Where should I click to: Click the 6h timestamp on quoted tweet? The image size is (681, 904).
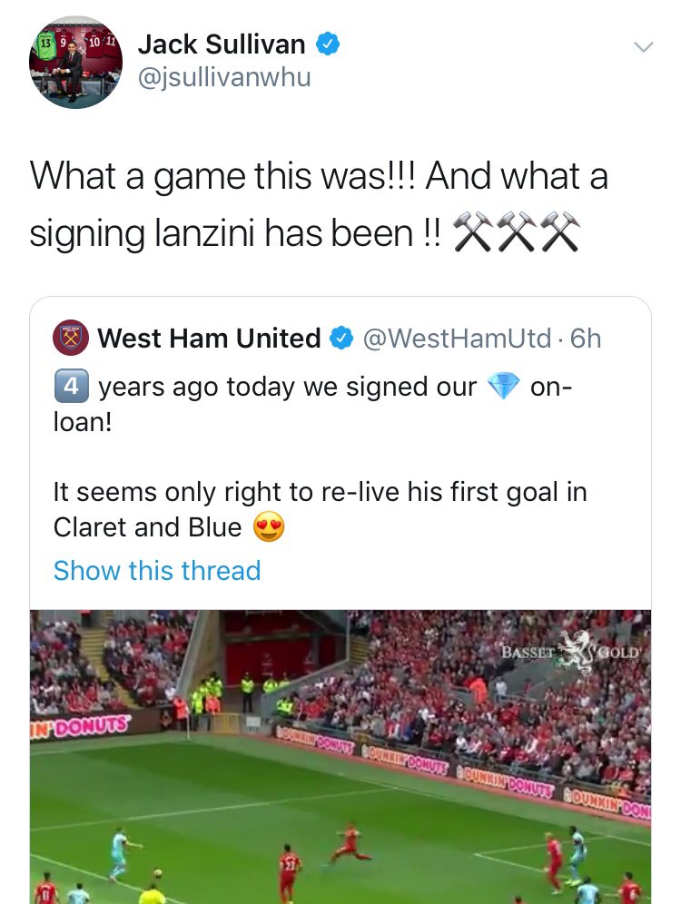586,339
